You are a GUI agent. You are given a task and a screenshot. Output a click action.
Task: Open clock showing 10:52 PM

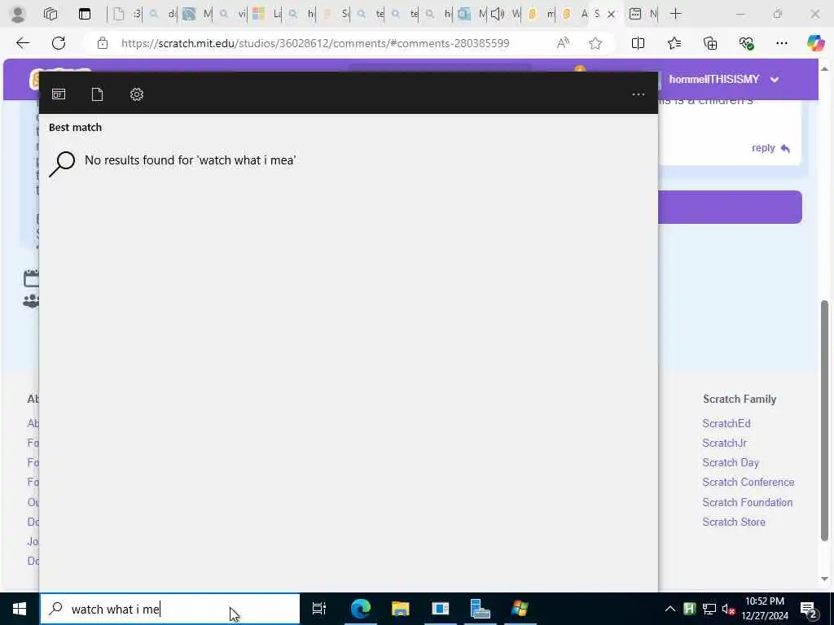pyautogui.click(x=764, y=609)
